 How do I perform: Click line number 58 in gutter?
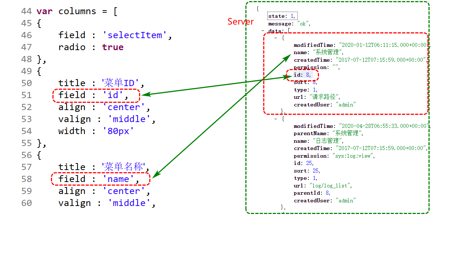pos(27,179)
